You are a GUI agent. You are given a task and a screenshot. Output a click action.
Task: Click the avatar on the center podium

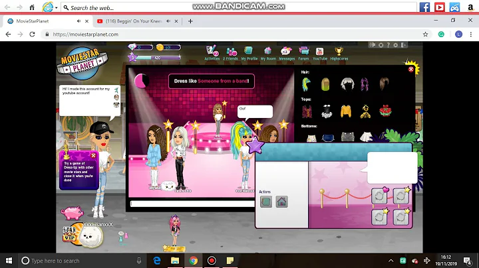(x=218, y=121)
